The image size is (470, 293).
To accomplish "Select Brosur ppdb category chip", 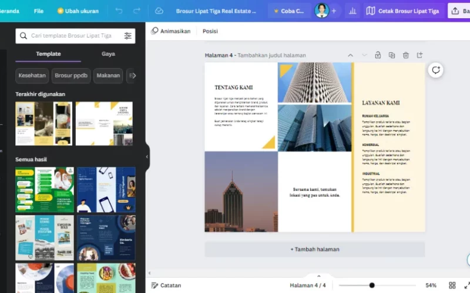I will click(71, 76).
